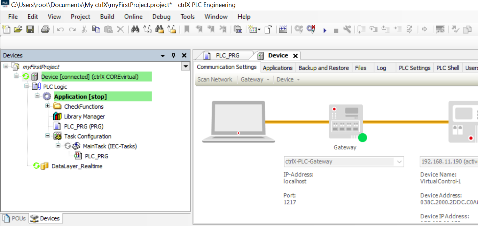Collapse the myFirstProject tree node
Viewport: 478px width, 226px height.
tap(6, 67)
